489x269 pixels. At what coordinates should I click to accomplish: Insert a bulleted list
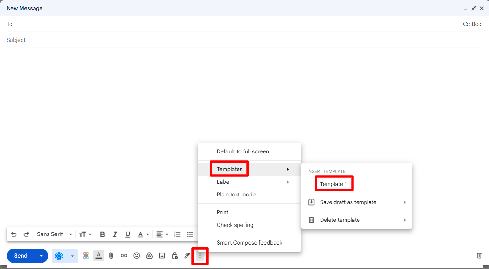[x=190, y=234]
